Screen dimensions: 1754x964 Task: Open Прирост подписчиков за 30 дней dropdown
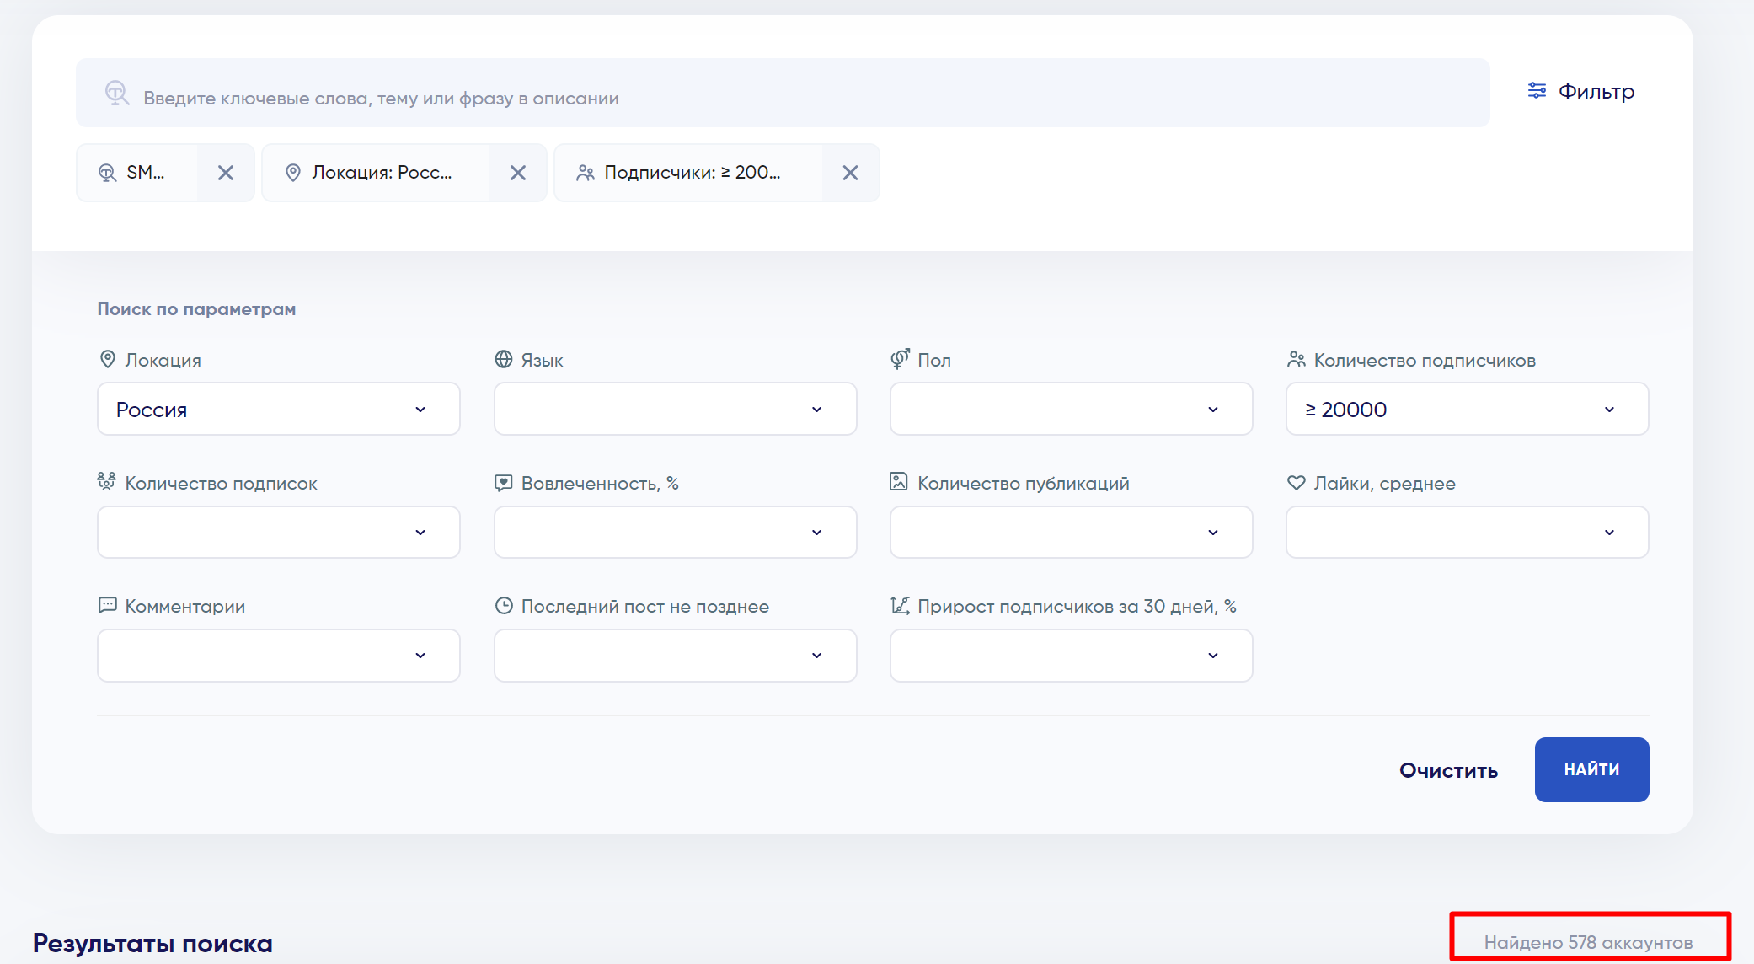[x=1072, y=655]
